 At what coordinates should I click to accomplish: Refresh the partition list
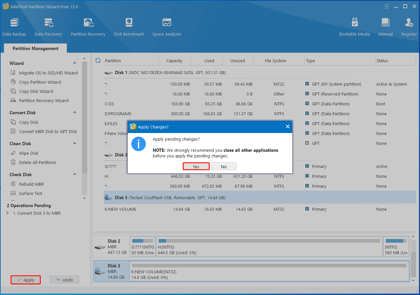click(x=98, y=61)
